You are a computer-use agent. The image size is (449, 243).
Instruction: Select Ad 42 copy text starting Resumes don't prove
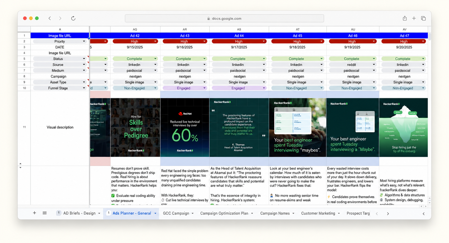[x=135, y=185]
